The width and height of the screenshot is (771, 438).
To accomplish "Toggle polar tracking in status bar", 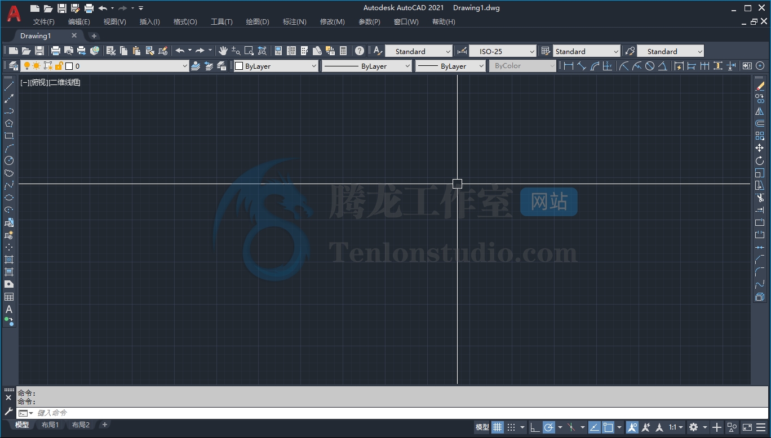I will [549, 427].
